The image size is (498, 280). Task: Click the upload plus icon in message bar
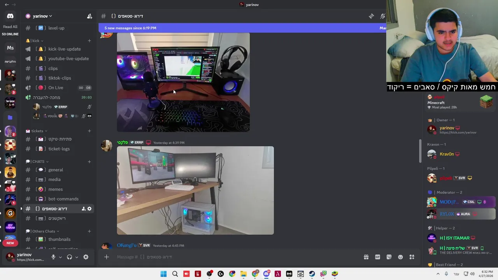[x=106, y=257]
